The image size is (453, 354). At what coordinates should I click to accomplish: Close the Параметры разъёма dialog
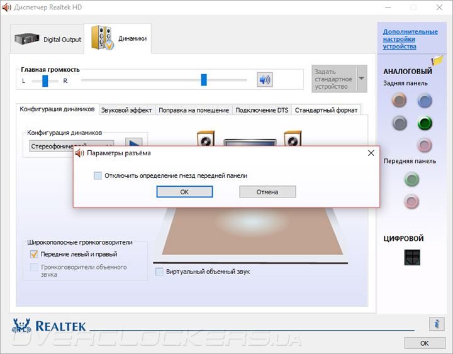371,153
